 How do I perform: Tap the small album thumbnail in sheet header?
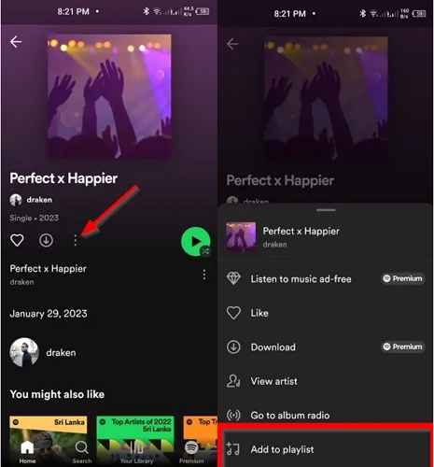[x=241, y=237]
